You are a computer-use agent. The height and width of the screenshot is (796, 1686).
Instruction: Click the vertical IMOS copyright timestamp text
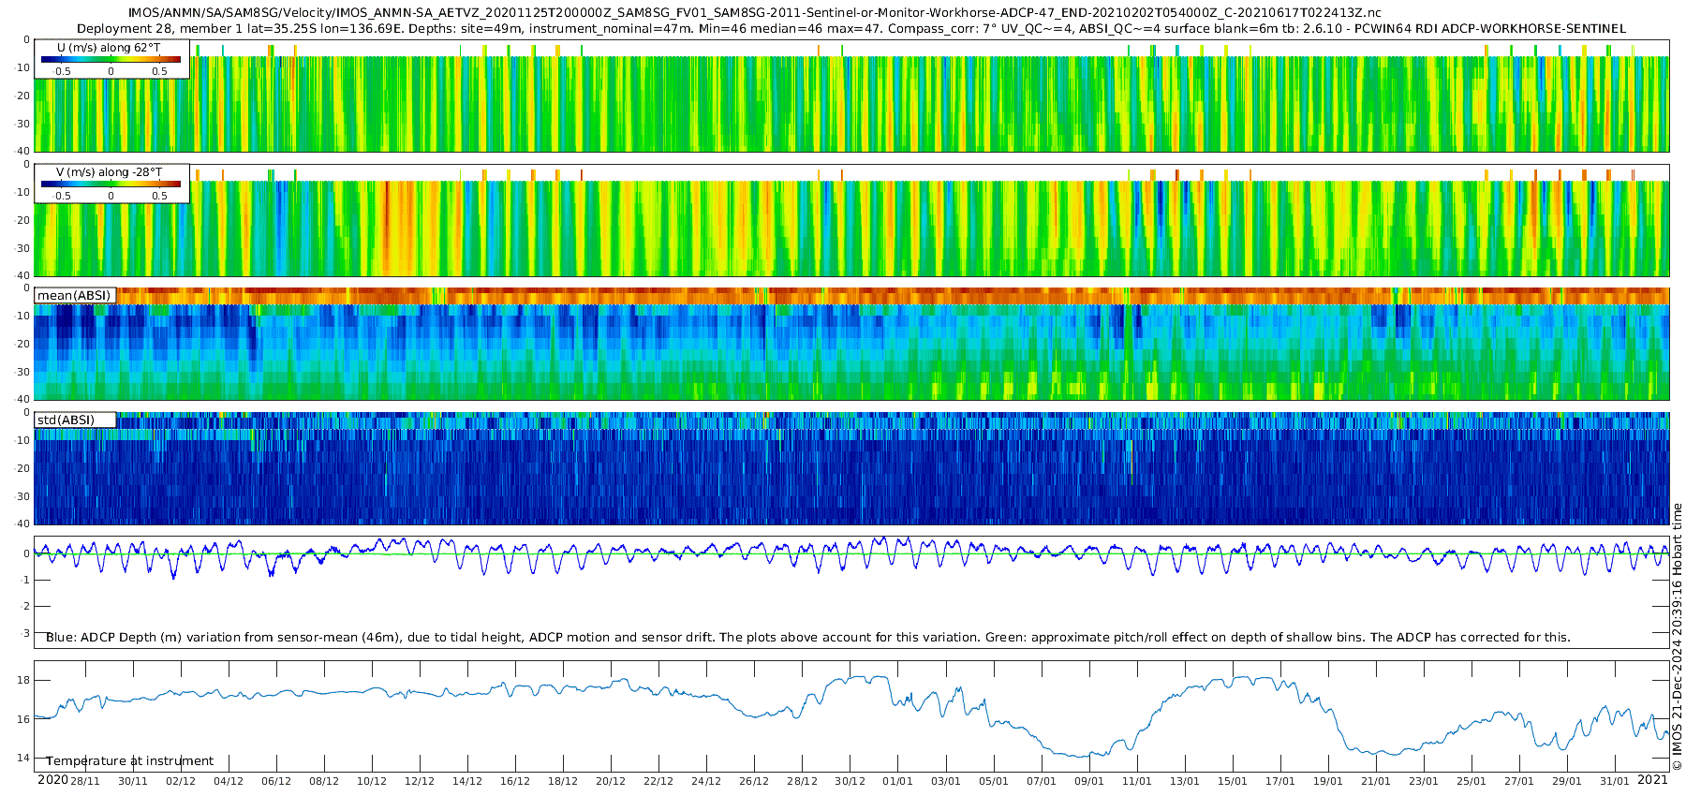pos(1677,637)
